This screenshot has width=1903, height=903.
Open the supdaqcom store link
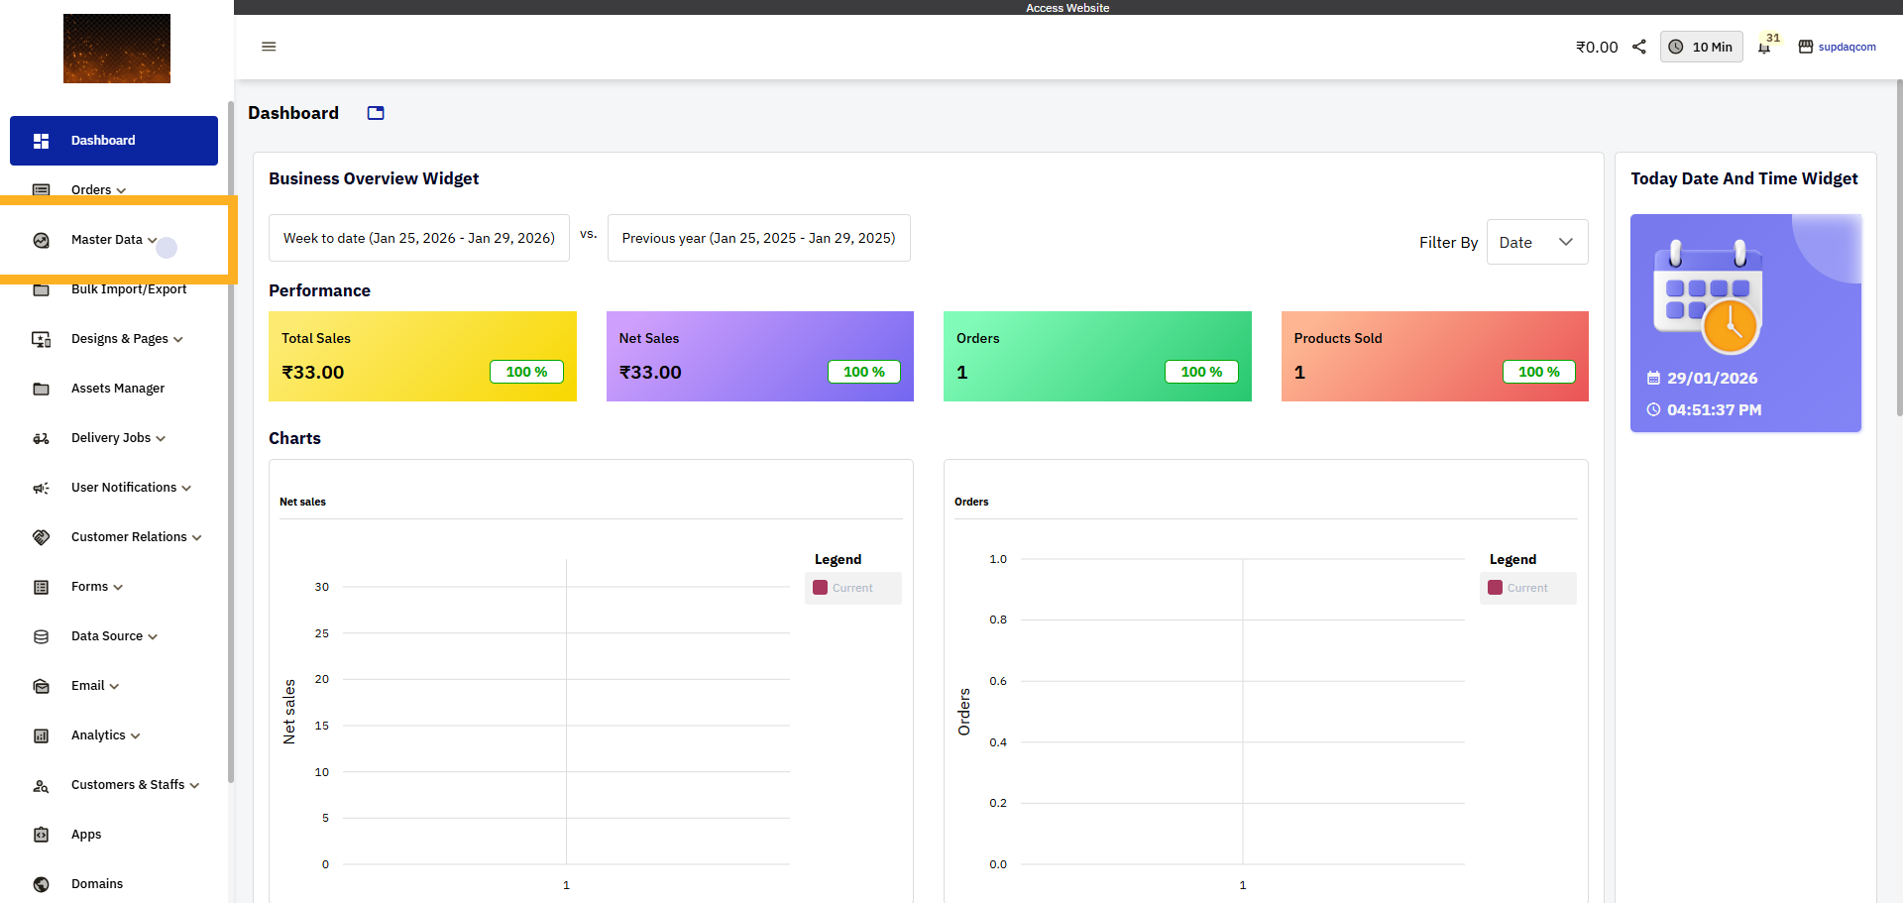(1847, 47)
